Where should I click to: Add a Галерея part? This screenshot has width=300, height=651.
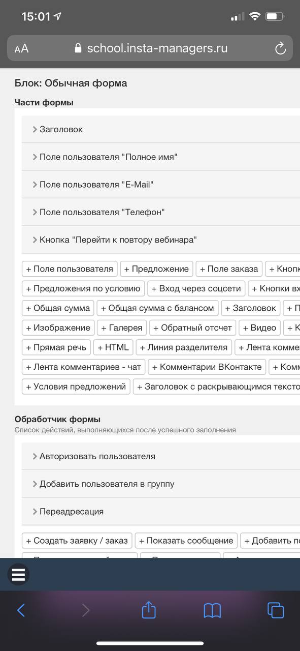coord(122,328)
